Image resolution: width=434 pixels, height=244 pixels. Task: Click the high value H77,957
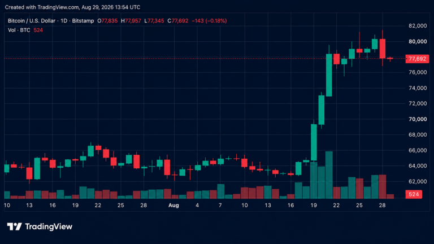(x=131, y=21)
